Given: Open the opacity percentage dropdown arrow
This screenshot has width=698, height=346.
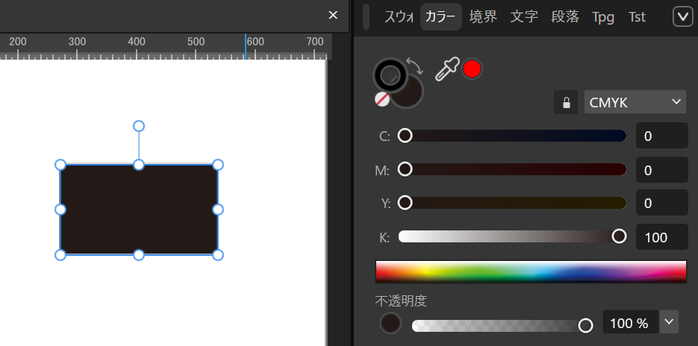Looking at the screenshot, I should tap(669, 322).
